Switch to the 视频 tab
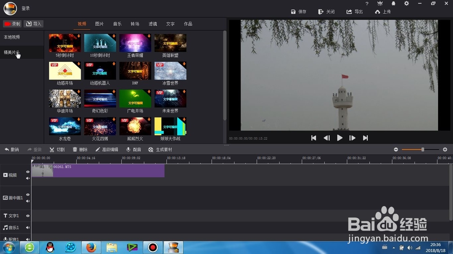This screenshot has height=254, width=453. click(x=82, y=24)
